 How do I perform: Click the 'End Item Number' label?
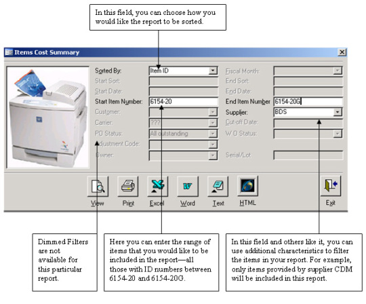click(247, 102)
